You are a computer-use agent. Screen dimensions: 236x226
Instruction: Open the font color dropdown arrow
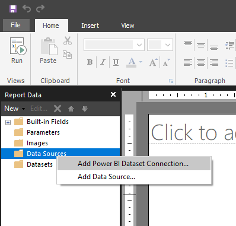[141, 62]
